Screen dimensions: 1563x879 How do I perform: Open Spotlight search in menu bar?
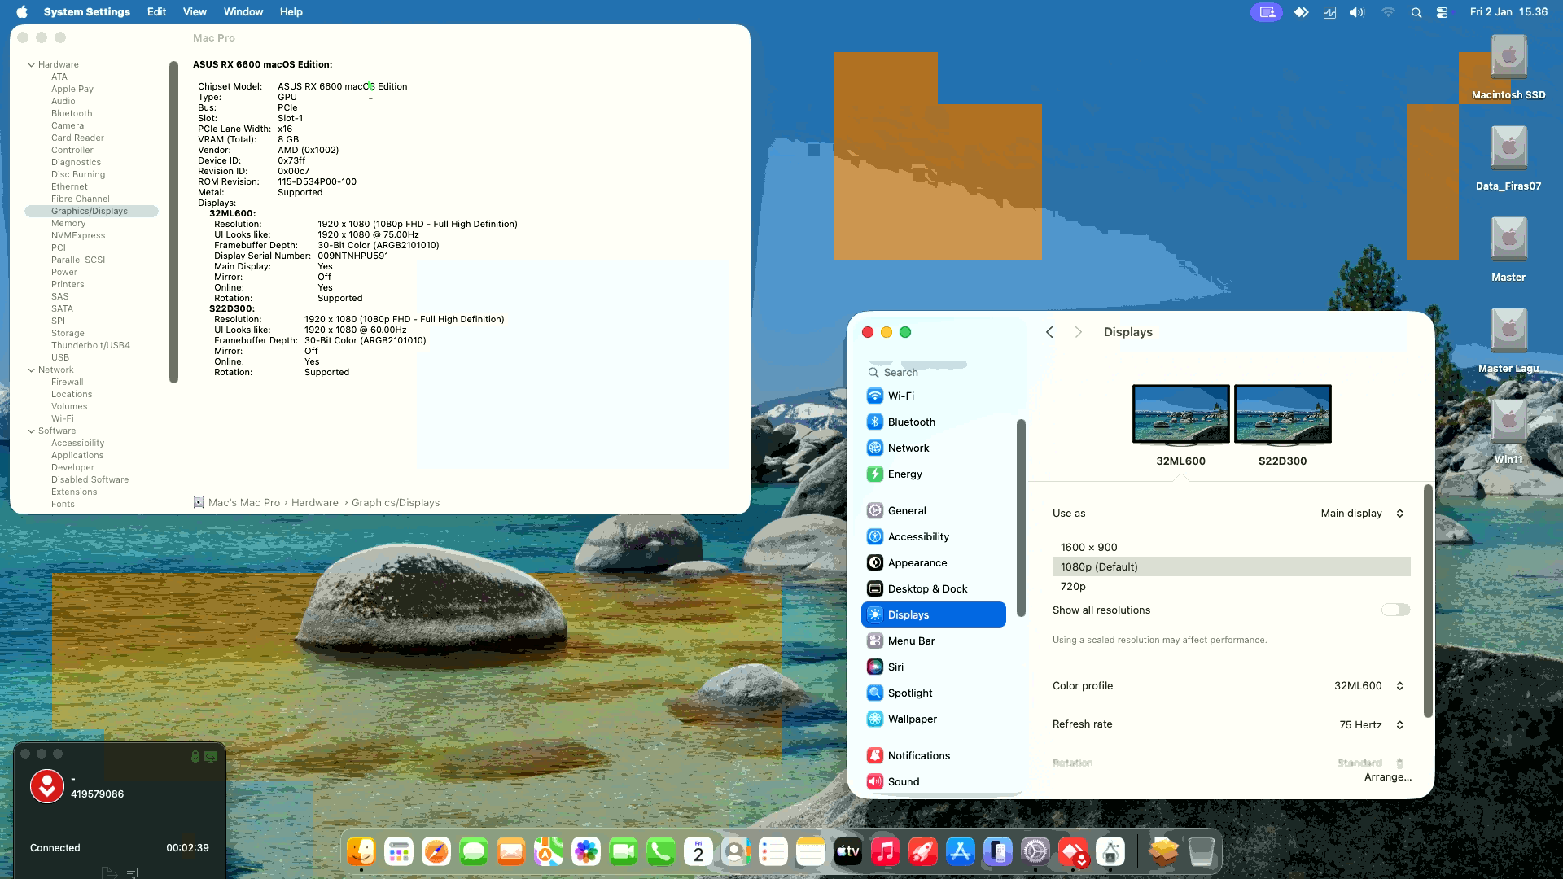point(1416,12)
